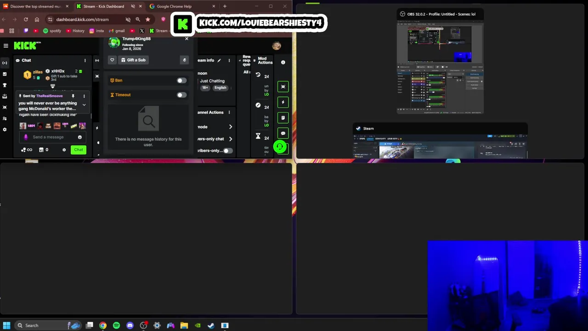This screenshot has height=331, width=588.
Task: Open the spotify bookmark
Action: [x=52, y=31]
